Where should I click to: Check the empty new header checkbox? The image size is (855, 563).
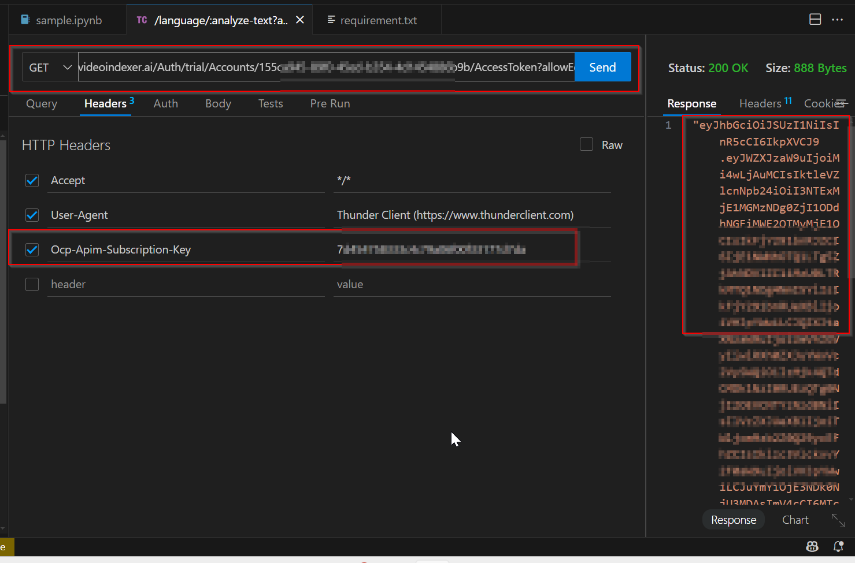coord(32,285)
